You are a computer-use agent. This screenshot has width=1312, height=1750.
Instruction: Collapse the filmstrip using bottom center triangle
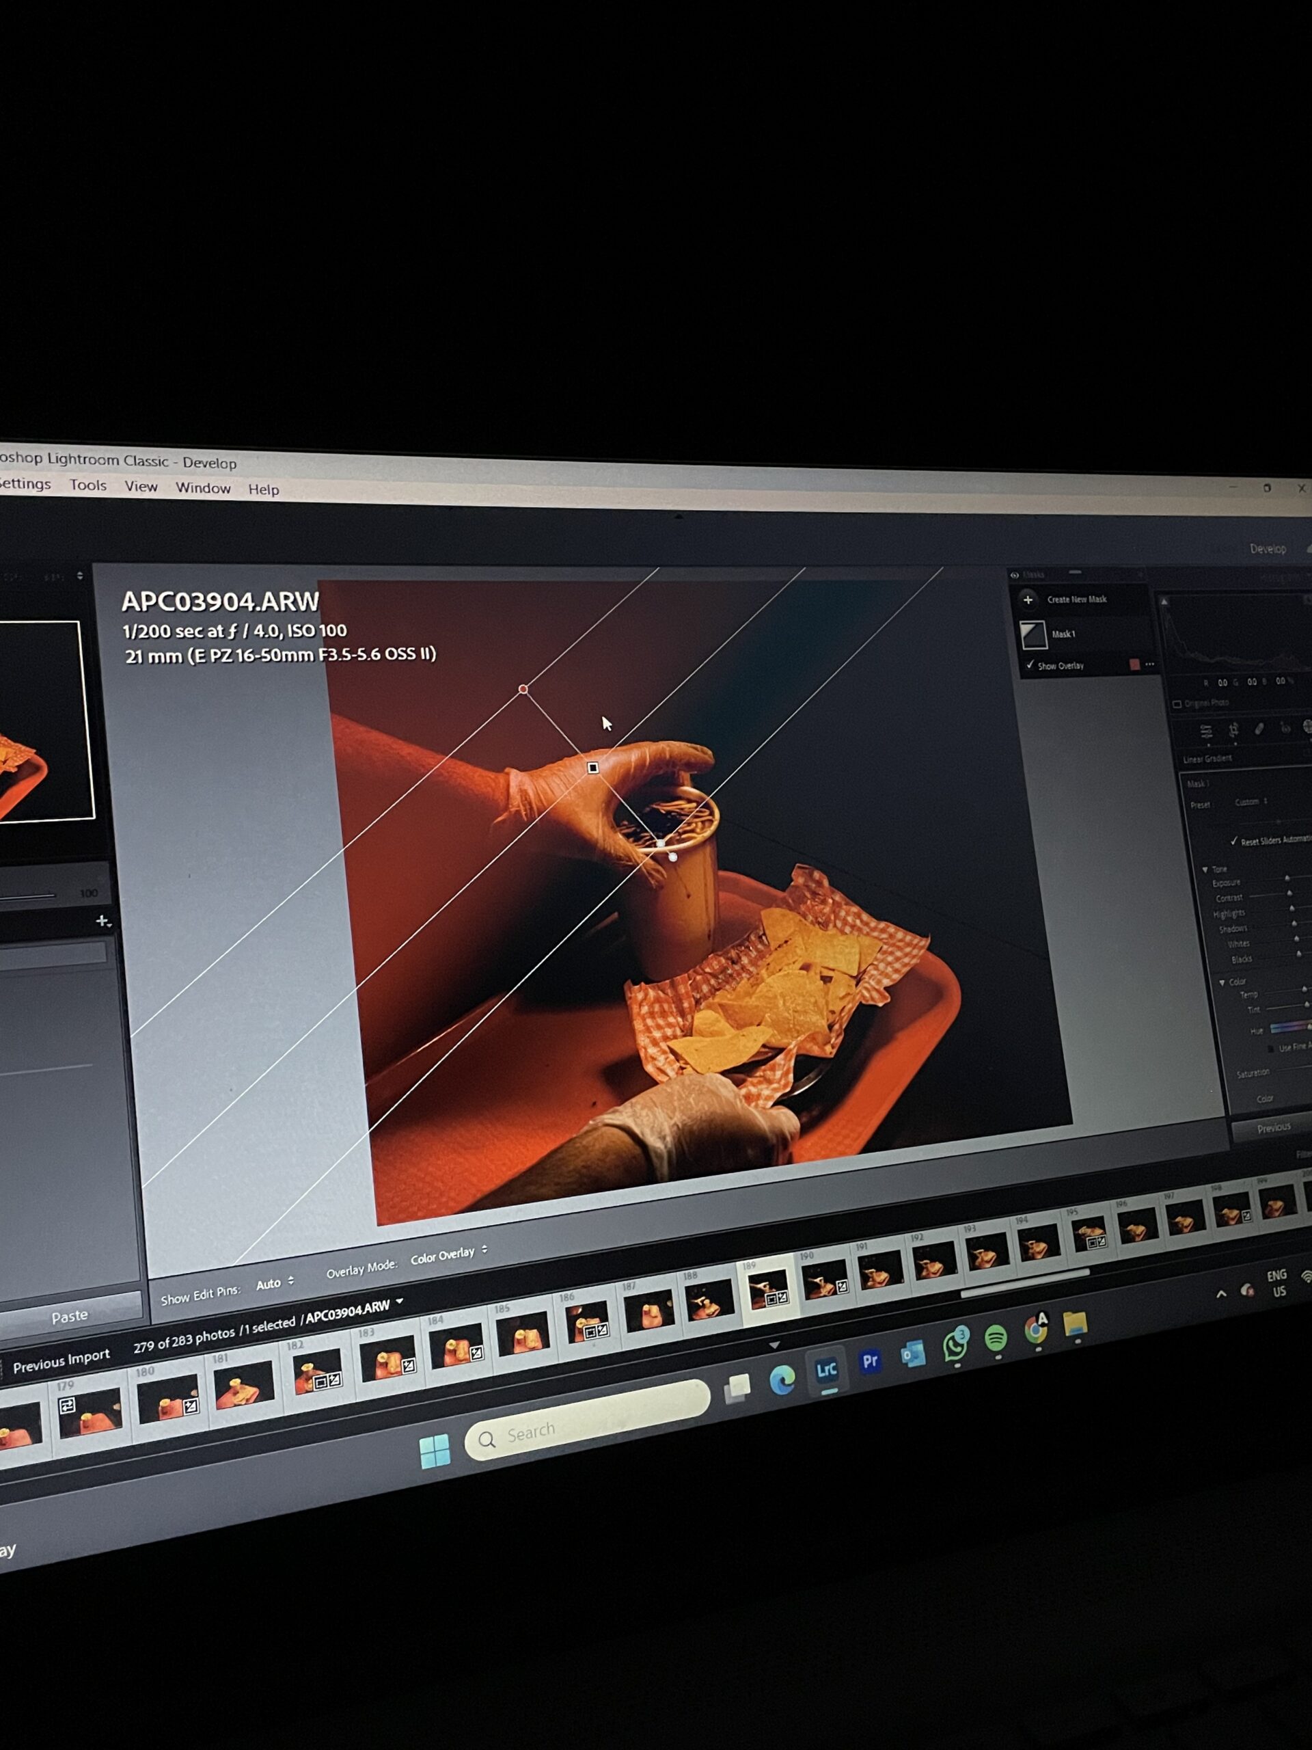pos(774,1345)
